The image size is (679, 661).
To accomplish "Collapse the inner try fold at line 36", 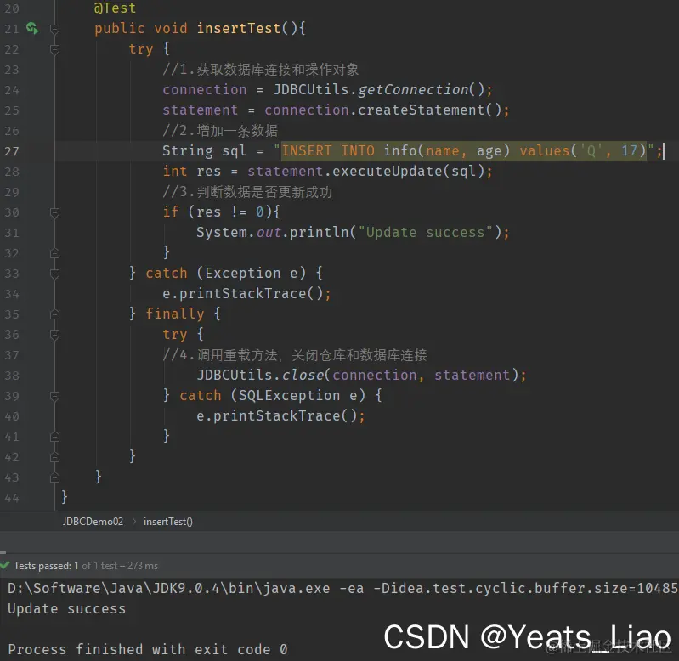I will (54, 335).
